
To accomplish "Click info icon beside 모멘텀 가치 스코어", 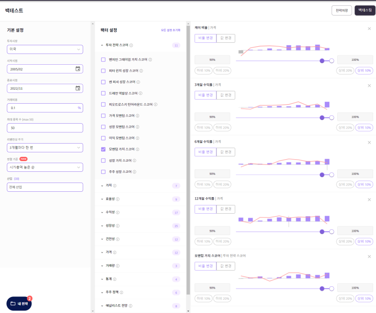I will 137,149.
